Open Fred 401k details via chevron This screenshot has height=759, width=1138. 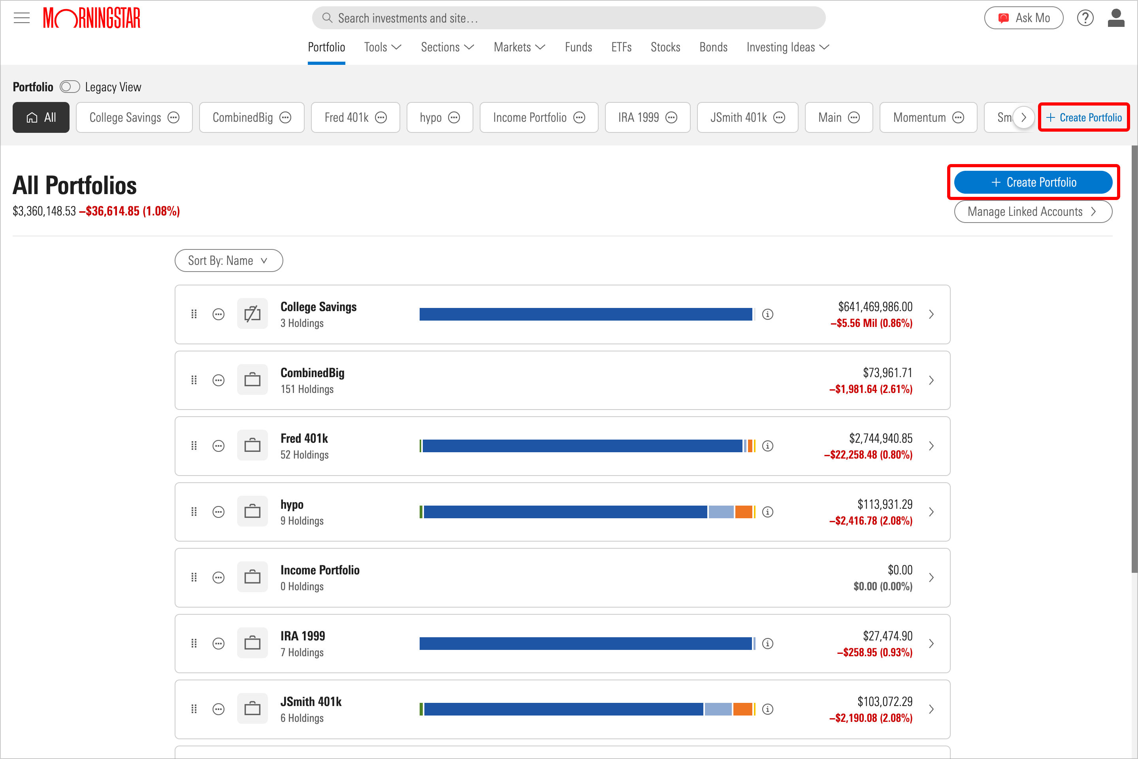931,446
